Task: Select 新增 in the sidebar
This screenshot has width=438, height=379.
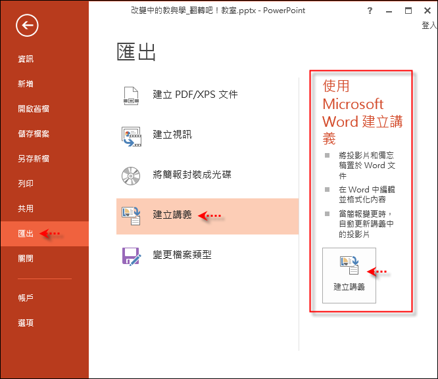Action: pos(26,83)
